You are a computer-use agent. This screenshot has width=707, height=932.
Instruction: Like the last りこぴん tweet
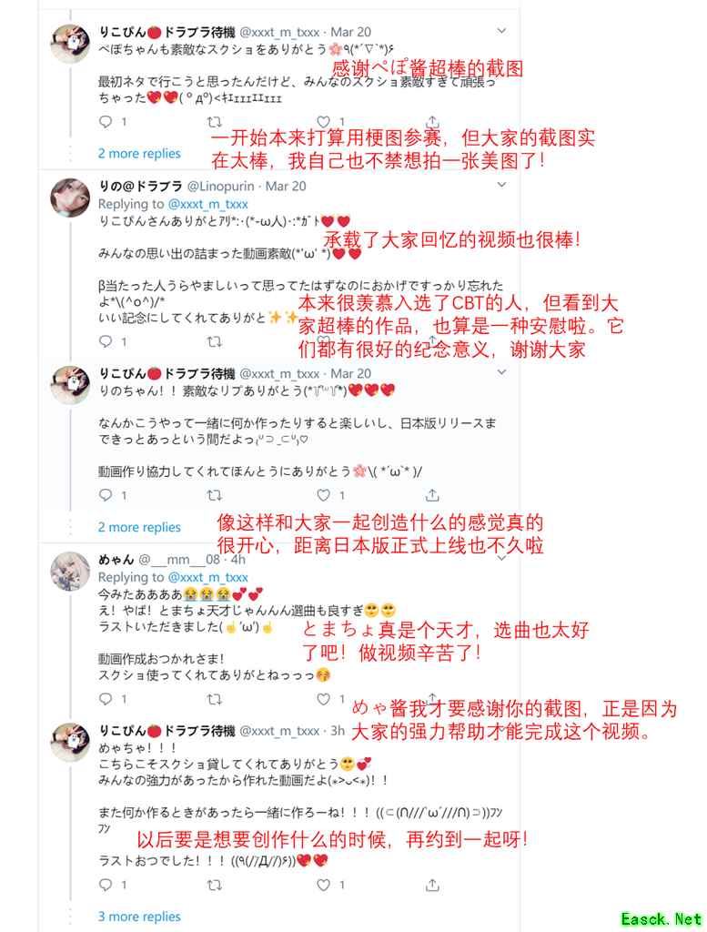tap(323, 885)
